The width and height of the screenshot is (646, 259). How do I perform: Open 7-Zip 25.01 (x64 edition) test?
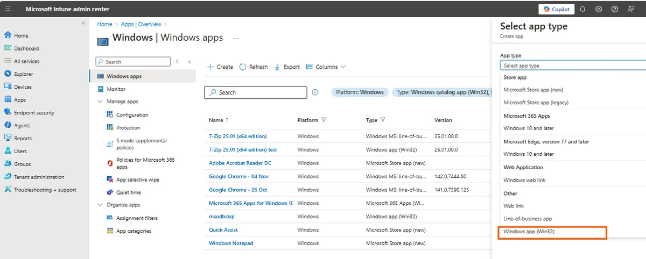(243, 149)
